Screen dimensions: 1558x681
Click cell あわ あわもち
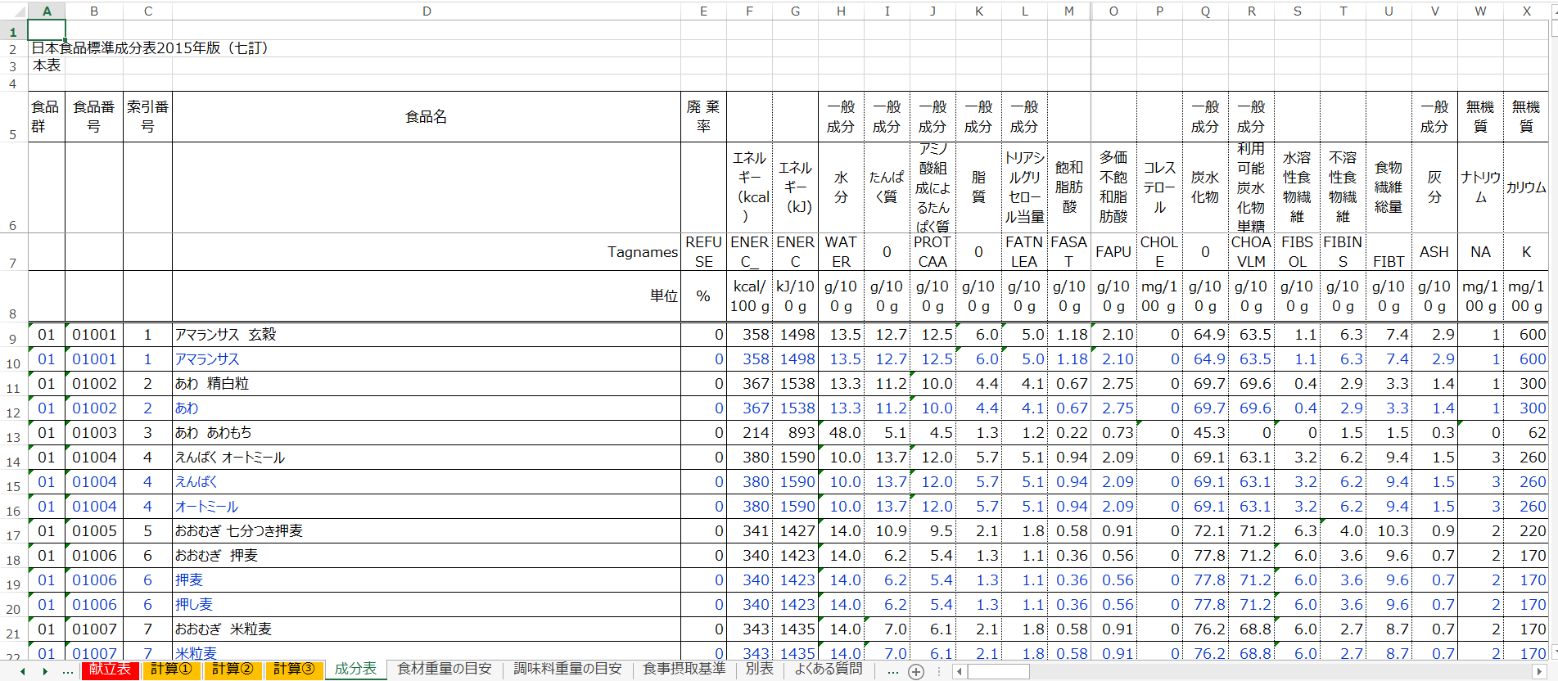tap(427, 433)
